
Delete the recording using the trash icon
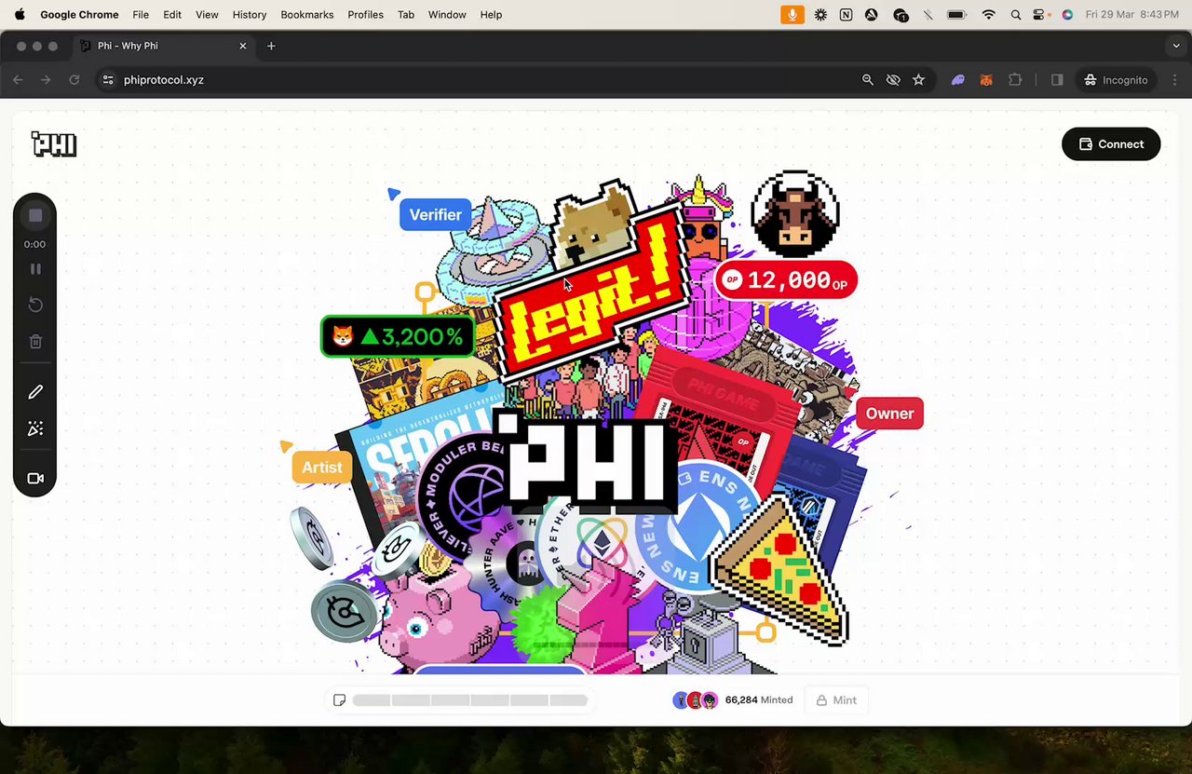click(35, 342)
